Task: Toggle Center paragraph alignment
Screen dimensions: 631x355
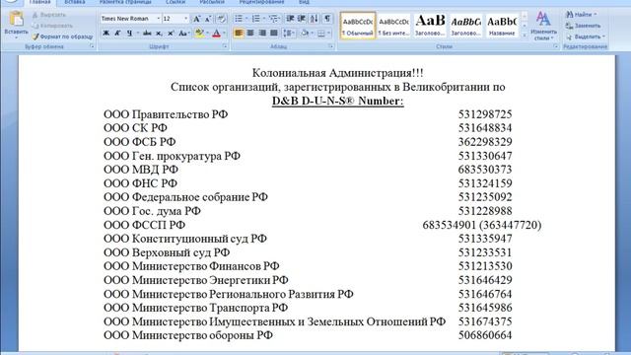Action: point(249,33)
